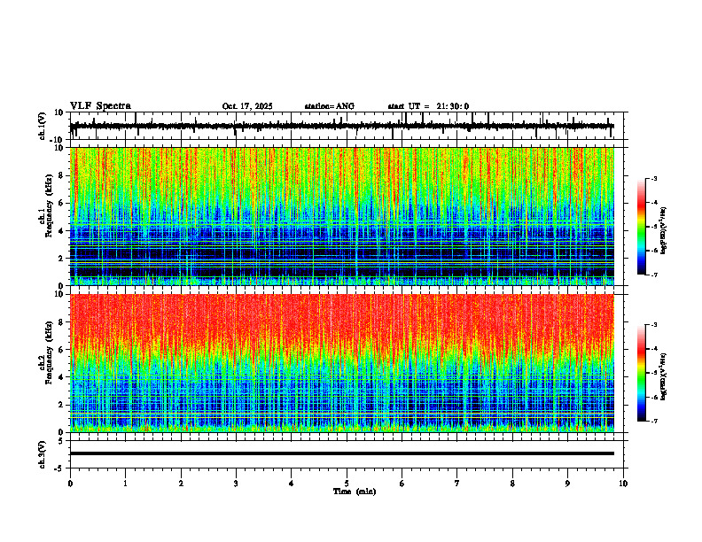The width and height of the screenshot is (702, 542).
Task: Click the ch.1 spectrogram color scale bar
Action: coord(641,227)
